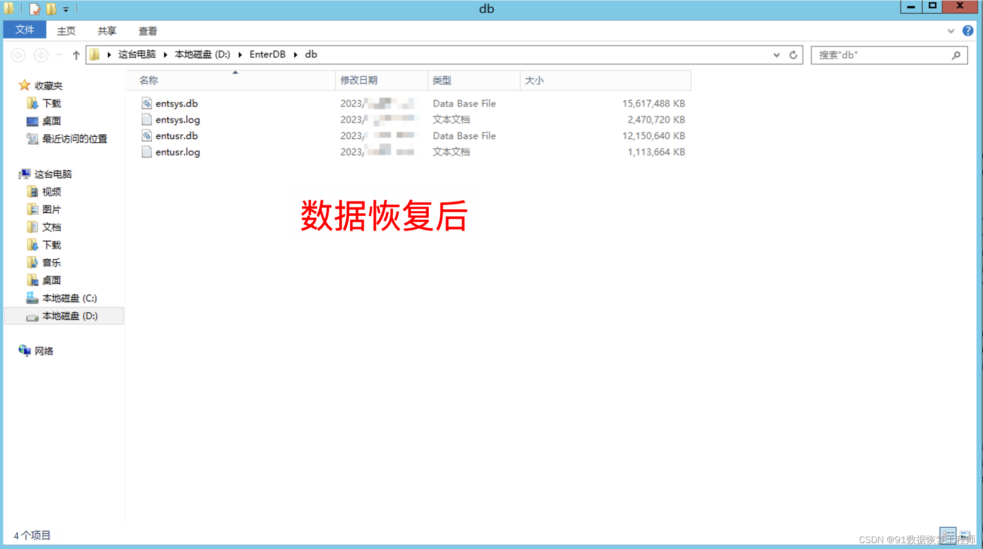Click 本地磁盘 (D:) breadcrumb in address bar

point(202,54)
